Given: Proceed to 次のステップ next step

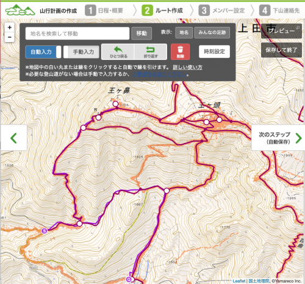Looking at the screenshot, I should point(278,138).
